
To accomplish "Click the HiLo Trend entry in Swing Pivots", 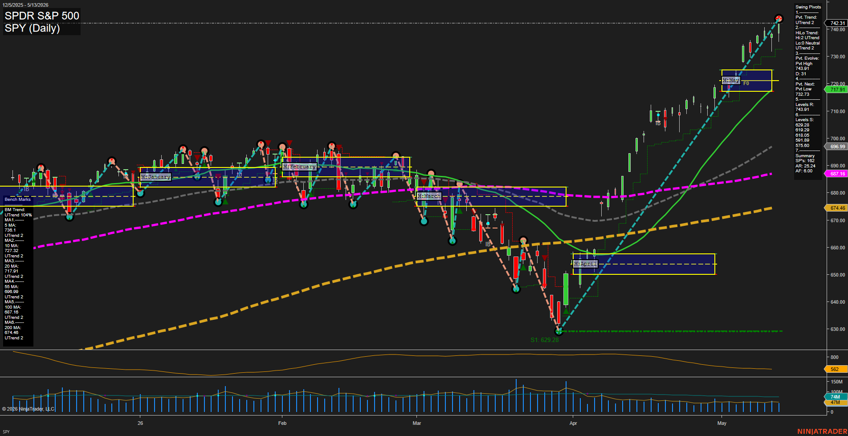I will [x=807, y=41].
